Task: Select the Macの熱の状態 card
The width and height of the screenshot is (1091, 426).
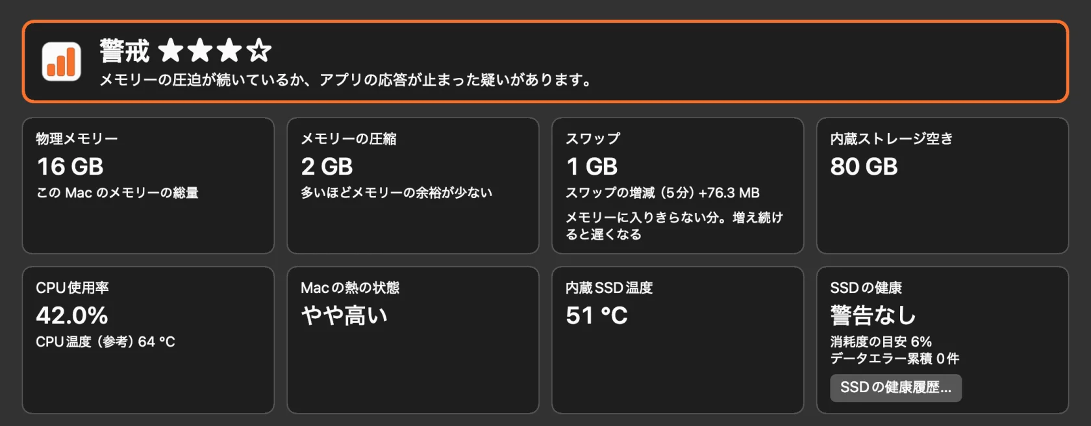Action: [413, 340]
